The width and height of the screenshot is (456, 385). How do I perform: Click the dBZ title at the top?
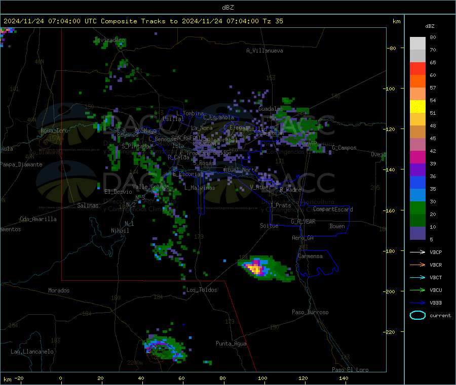(227, 8)
